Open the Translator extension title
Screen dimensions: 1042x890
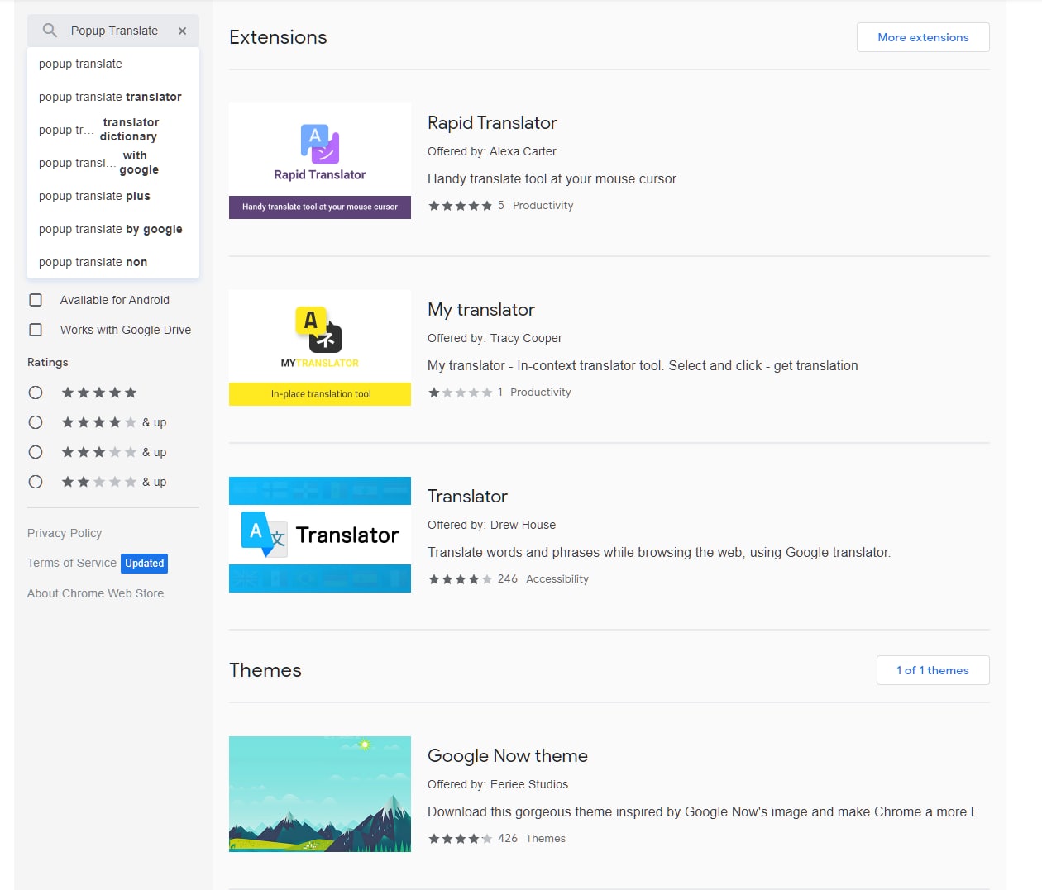[x=467, y=497]
